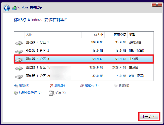Click the 你想将 Windows 安装在哪里? heading
The height and width of the screenshot is (125, 164).
tap(40, 20)
